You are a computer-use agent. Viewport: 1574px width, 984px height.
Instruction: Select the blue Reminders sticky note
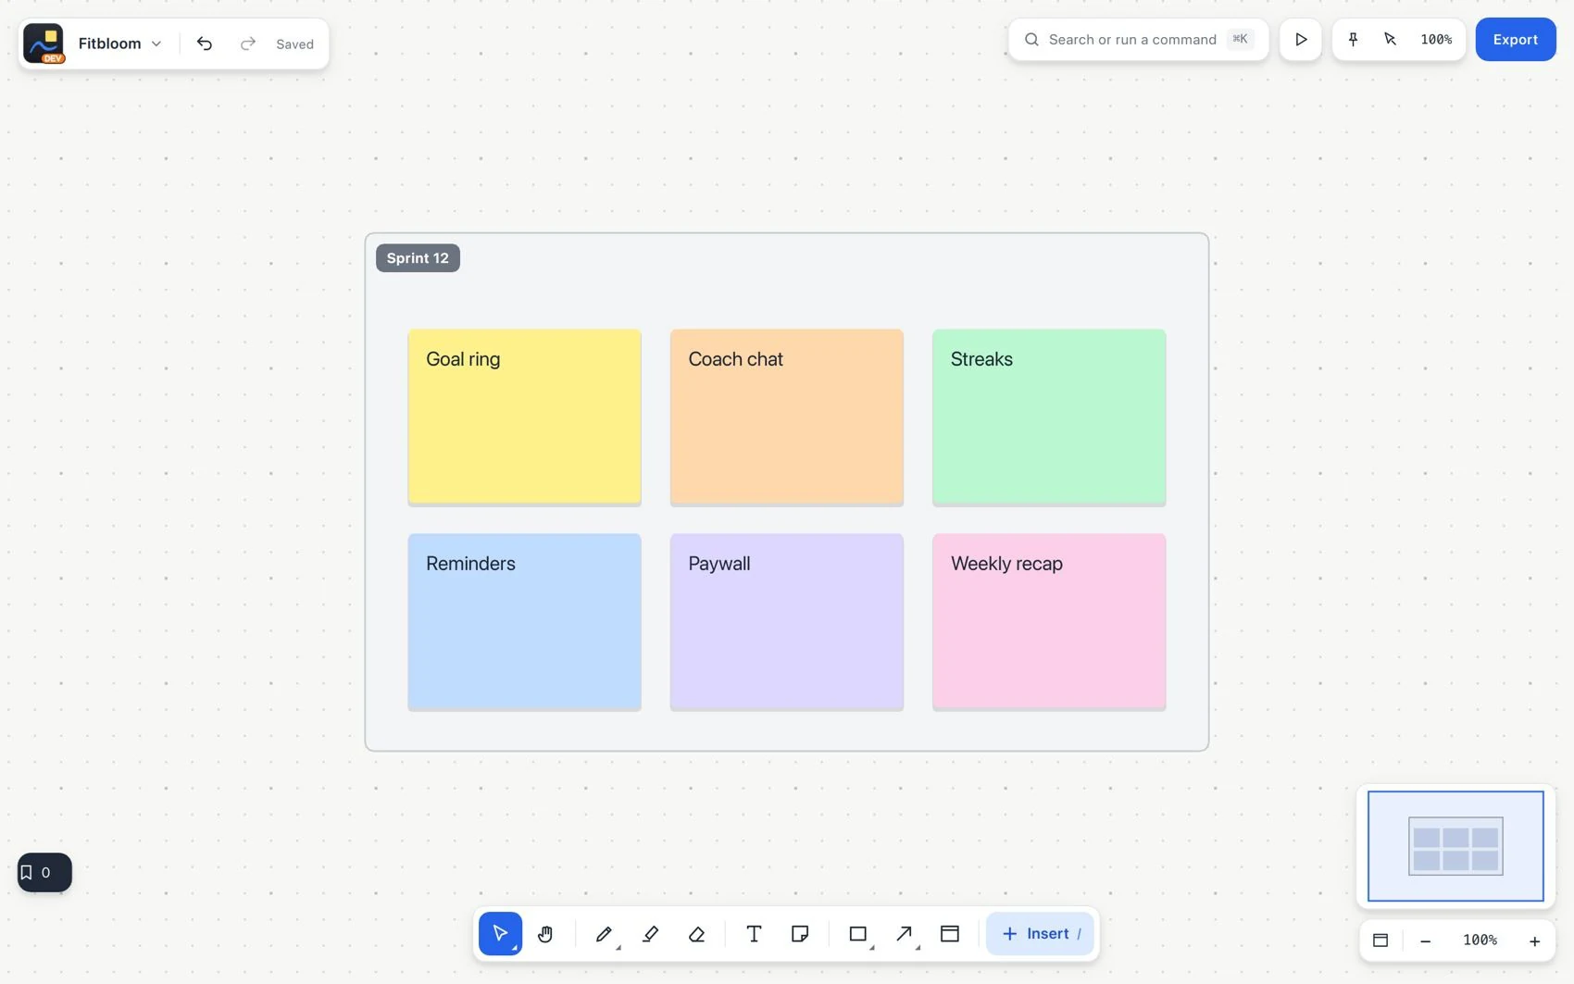tap(525, 621)
